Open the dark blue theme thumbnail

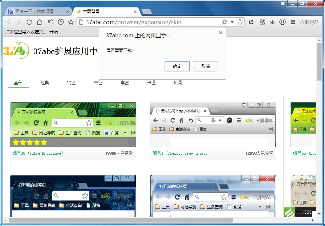click(73, 196)
